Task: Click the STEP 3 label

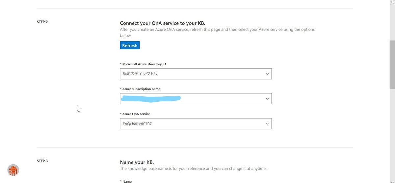Action: pos(42,161)
